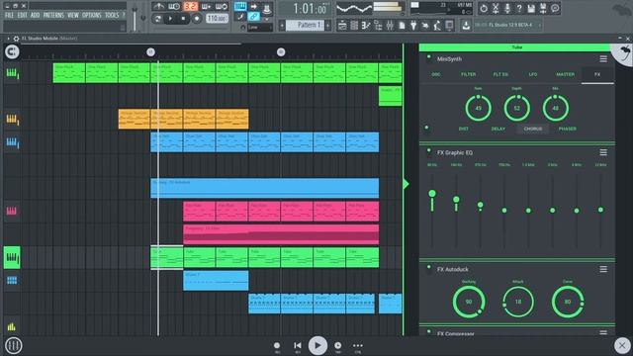Toggle the loop recording icon
Viewport: 633px width, 356px height.
tap(222, 7)
